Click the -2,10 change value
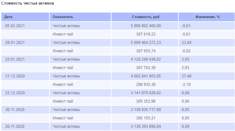The height and width of the screenshot is (131, 235). 186,84
